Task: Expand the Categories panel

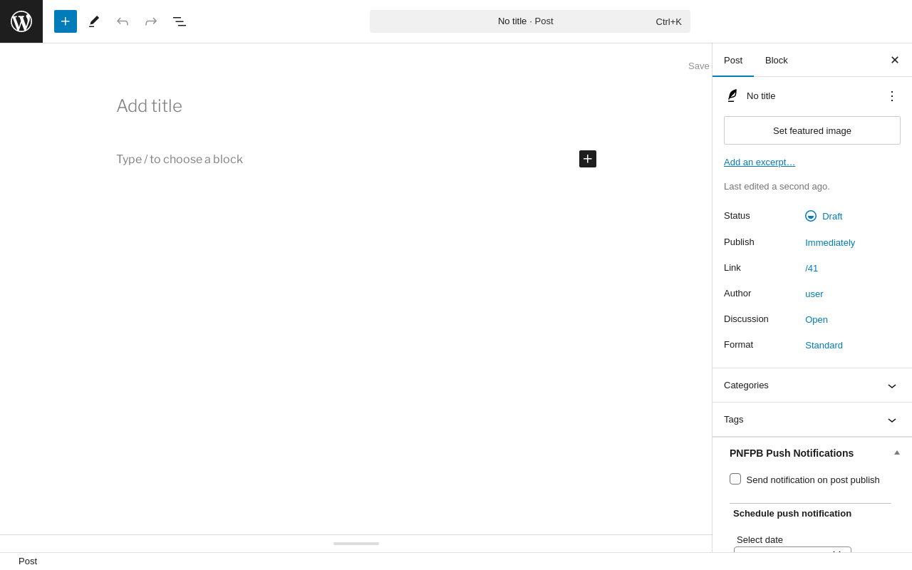Action: [812, 385]
